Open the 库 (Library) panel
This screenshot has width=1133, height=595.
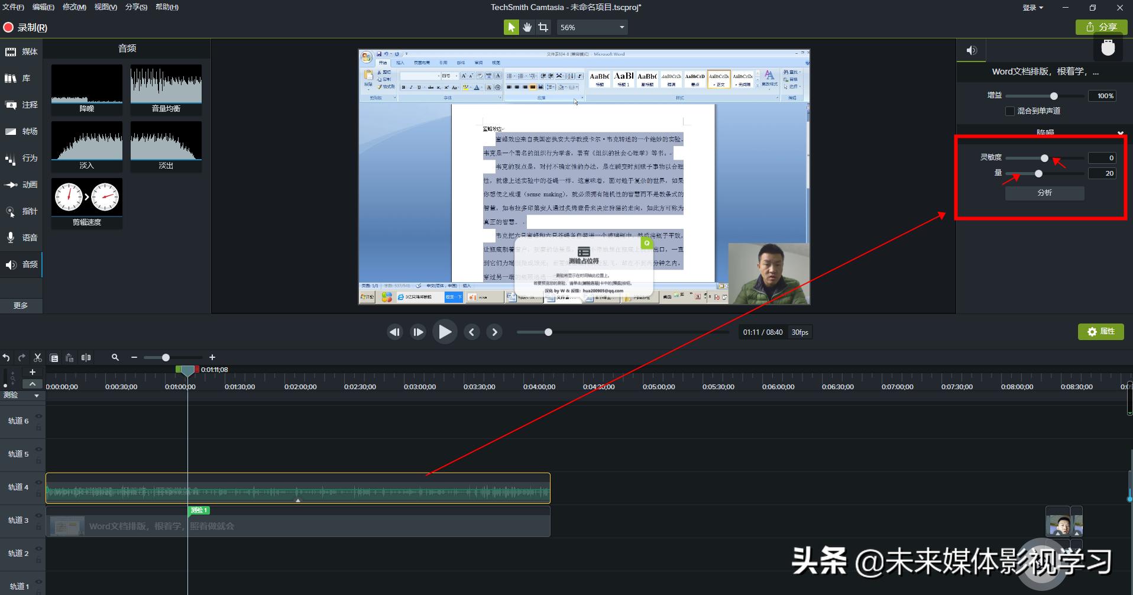21,77
